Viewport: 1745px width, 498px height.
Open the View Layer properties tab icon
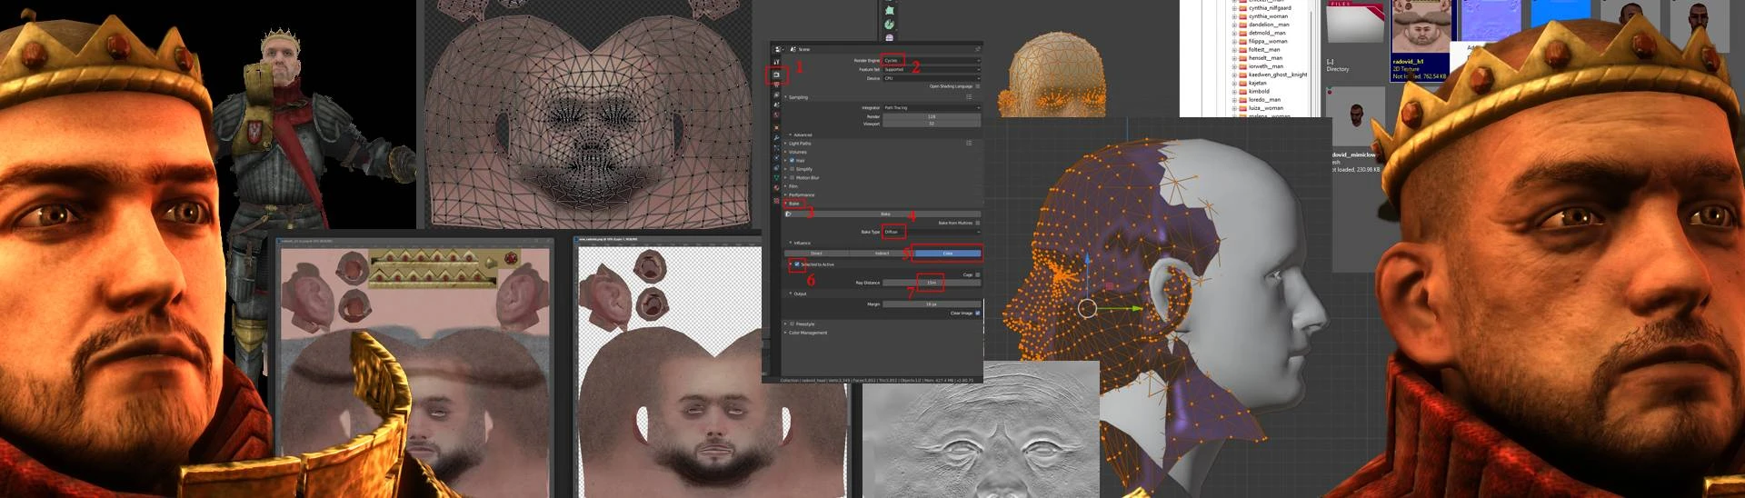pos(777,95)
